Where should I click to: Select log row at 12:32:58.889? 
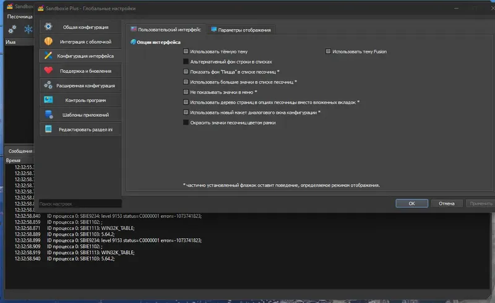[247, 234]
